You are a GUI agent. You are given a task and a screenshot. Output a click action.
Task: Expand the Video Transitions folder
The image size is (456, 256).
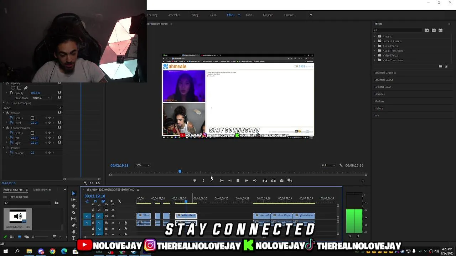tap(375, 60)
